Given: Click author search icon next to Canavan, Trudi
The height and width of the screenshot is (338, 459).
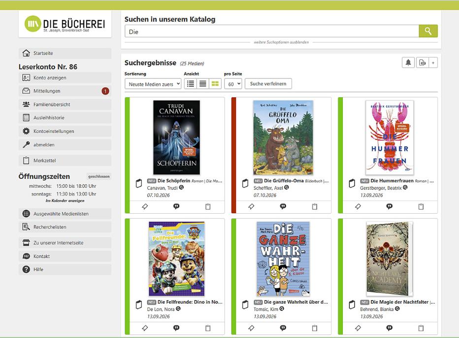Looking at the screenshot, I should (x=182, y=188).
